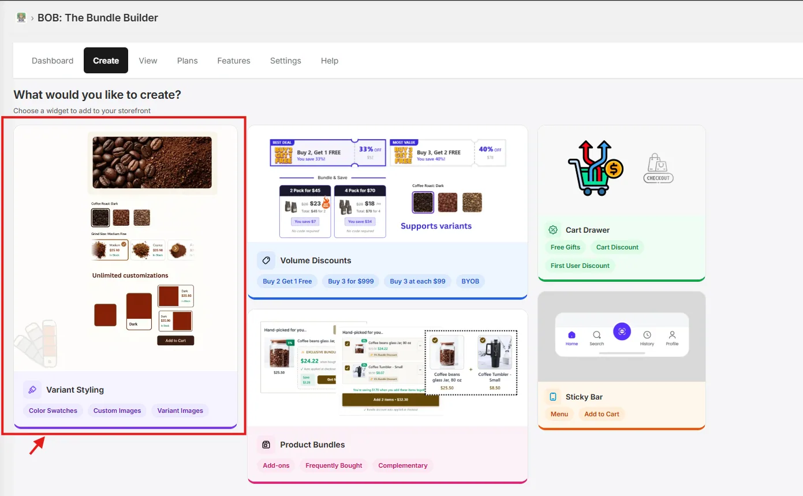Click the Volume Discounts tag icon
Viewport: 803px width, 496px height.
266,260
